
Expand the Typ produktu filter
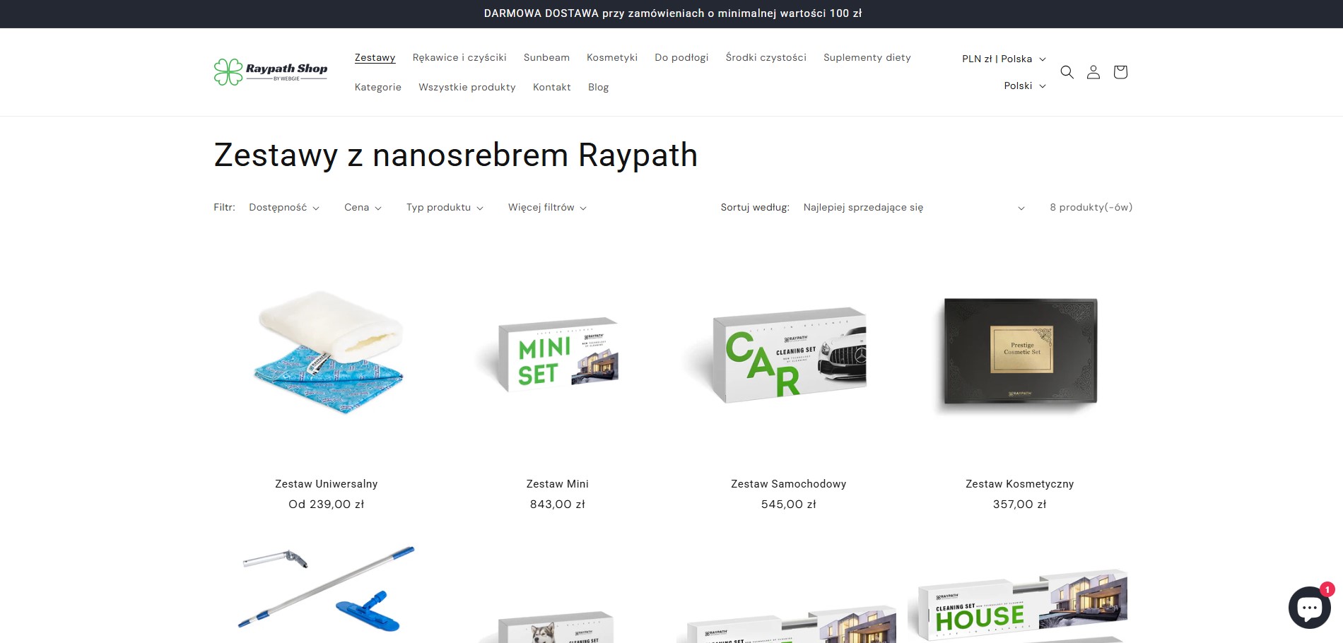(x=444, y=207)
